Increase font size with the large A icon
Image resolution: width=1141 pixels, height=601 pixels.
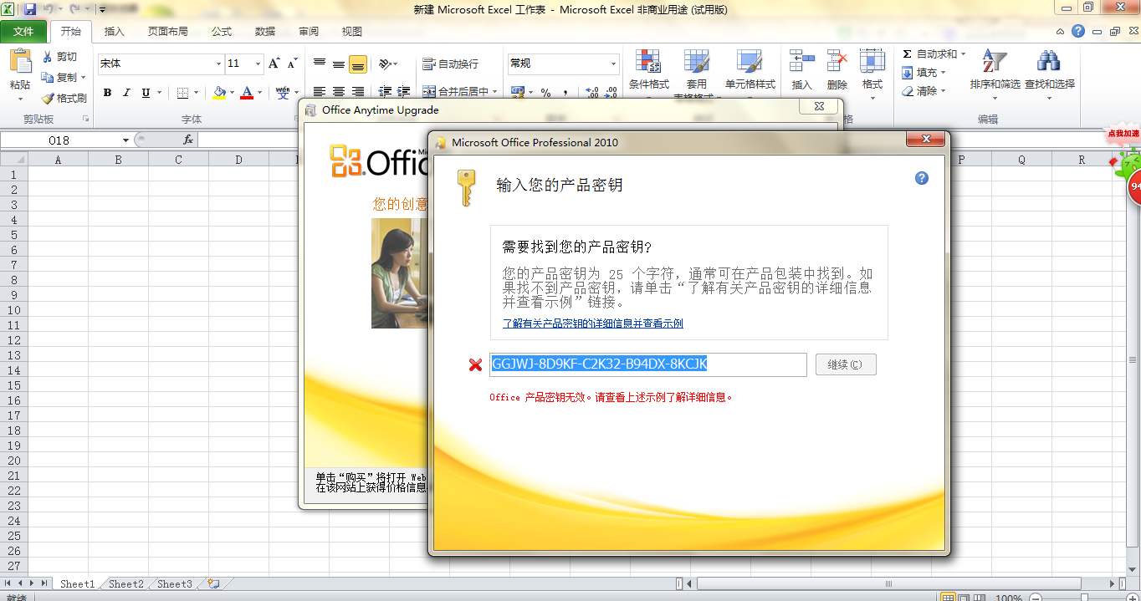point(274,64)
